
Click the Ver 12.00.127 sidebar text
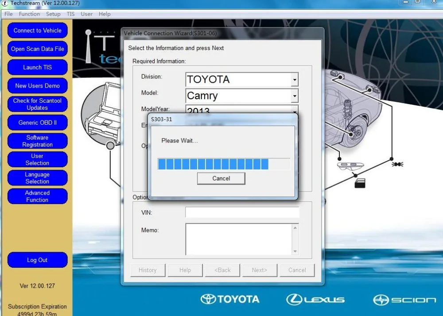[x=37, y=286]
